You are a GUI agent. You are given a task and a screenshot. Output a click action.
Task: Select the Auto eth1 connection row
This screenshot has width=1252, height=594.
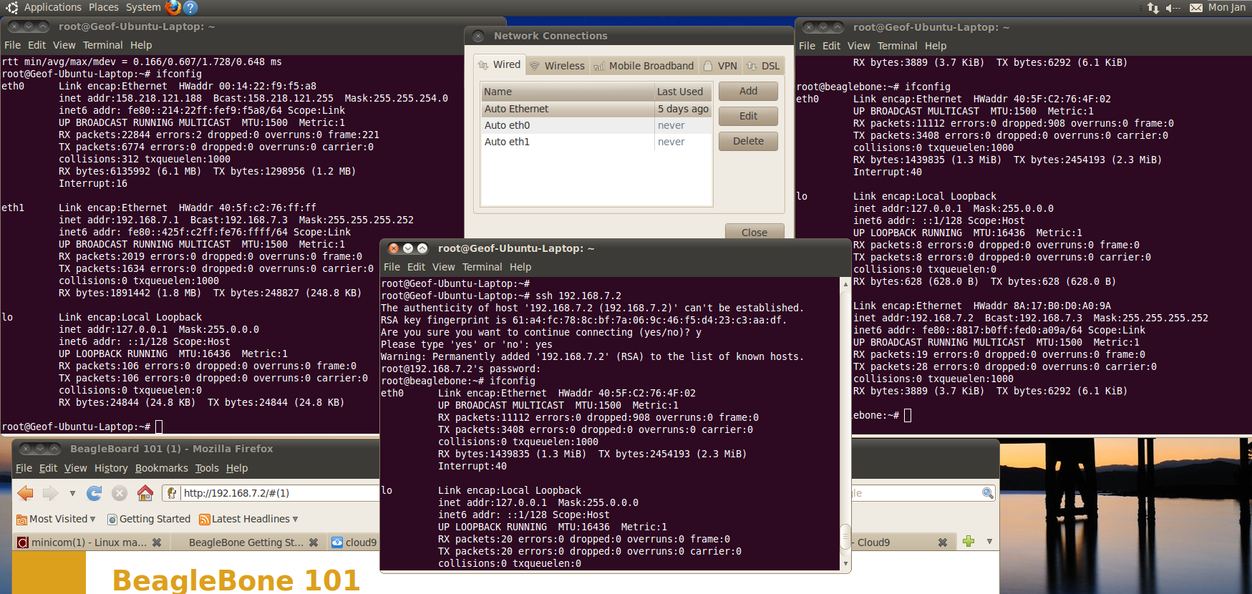[596, 142]
